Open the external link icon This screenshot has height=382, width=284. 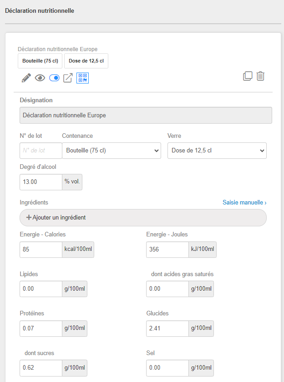(68, 78)
